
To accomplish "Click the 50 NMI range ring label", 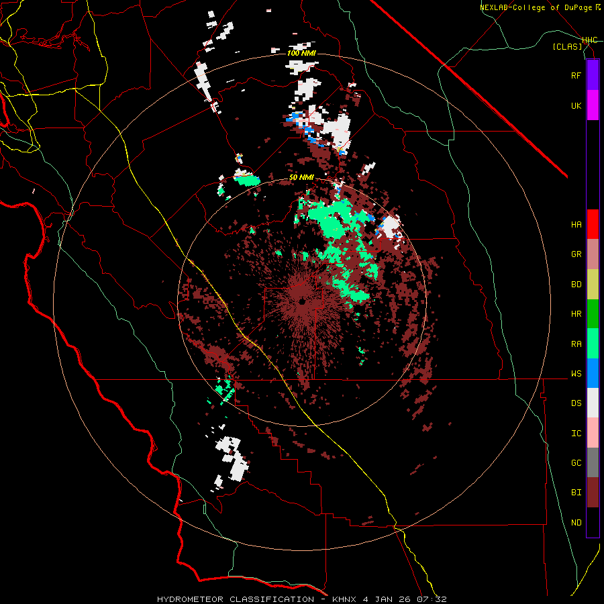I will (x=301, y=178).
